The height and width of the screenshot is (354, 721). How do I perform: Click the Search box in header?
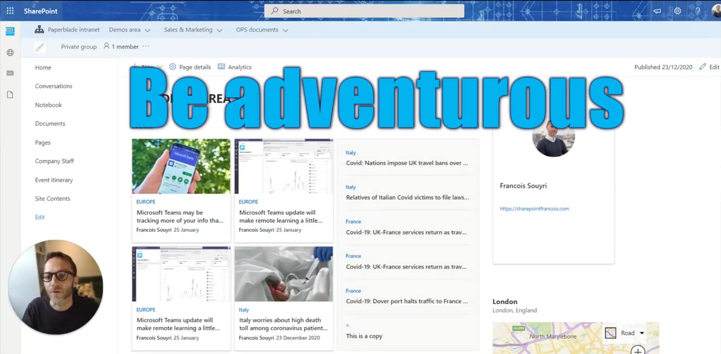pyautogui.click(x=364, y=11)
